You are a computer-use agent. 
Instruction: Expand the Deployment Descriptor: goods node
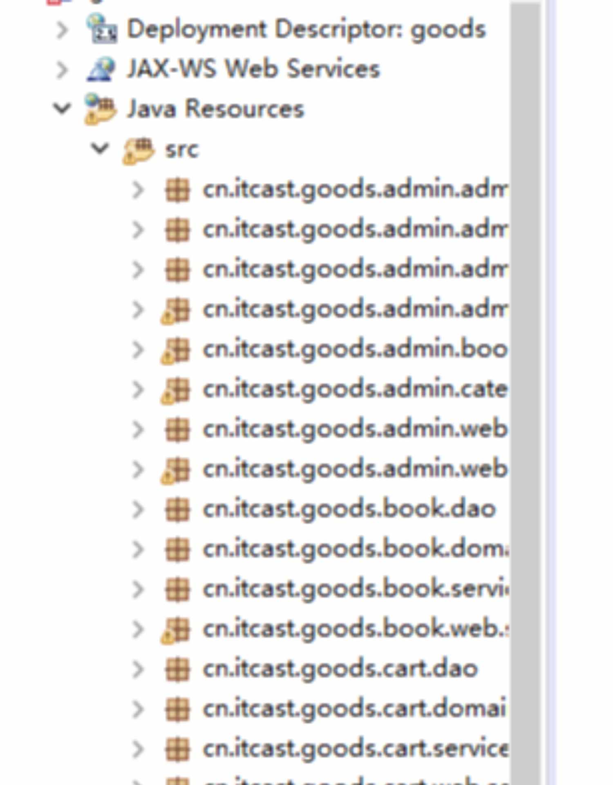(x=62, y=30)
